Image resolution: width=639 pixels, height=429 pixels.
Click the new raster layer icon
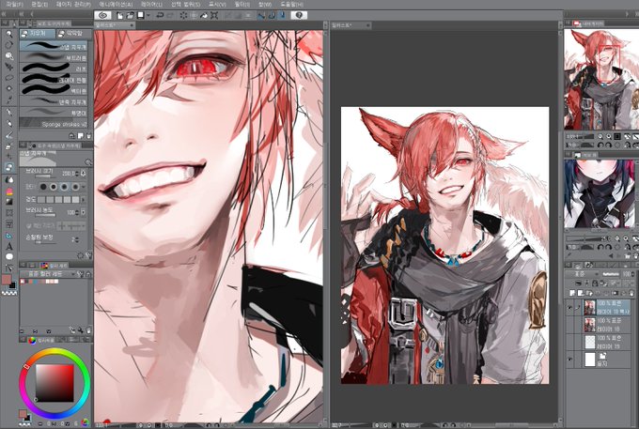pos(573,293)
